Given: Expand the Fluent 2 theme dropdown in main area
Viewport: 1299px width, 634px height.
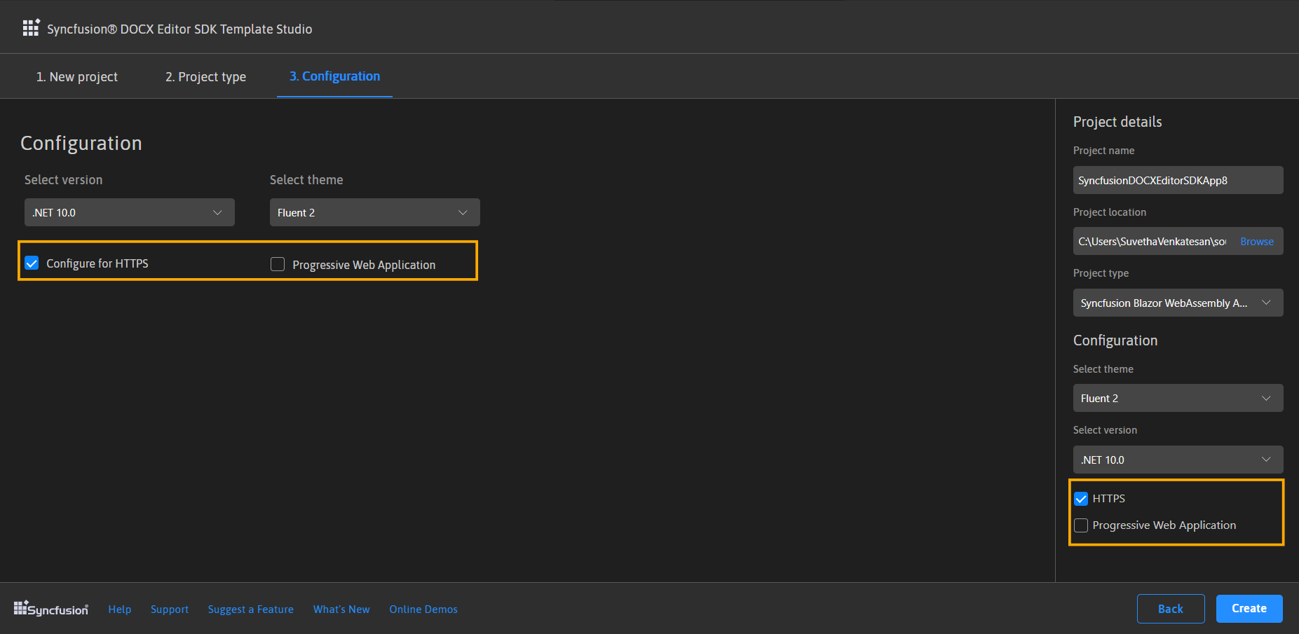Looking at the screenshot, I should click(374, 212).
